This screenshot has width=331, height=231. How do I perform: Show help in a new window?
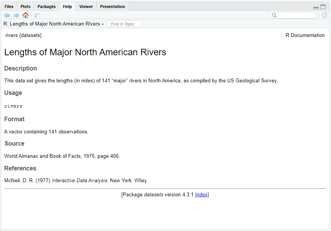tap(37, 15)
